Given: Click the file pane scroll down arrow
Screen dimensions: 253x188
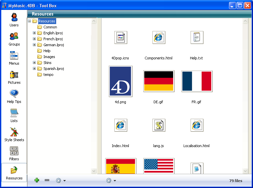Looking at the screenshot, I should [x=245, y=171].
